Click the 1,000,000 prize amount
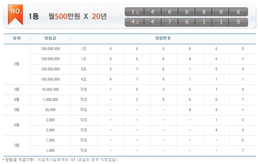 click(50, 99)
